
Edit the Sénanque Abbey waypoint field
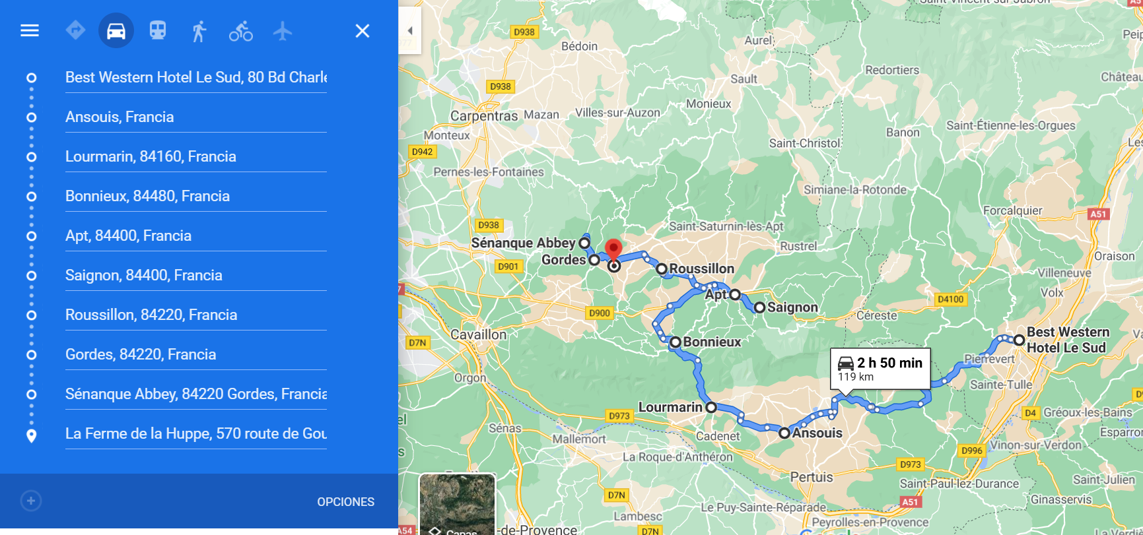pos(196,394)
